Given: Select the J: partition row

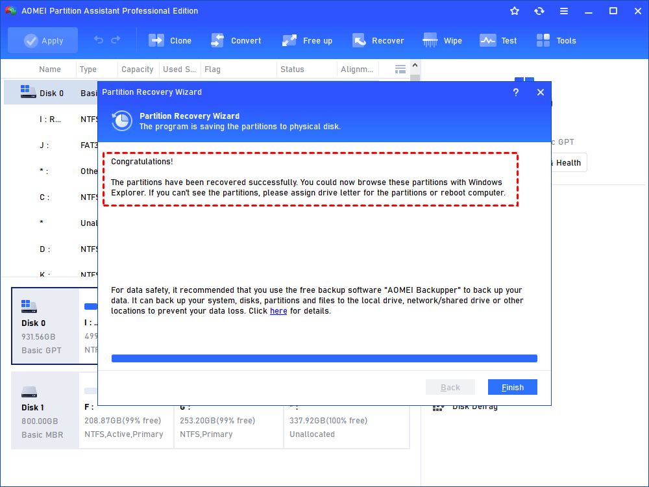Looking at the screenshot, I should click(51, 145).
